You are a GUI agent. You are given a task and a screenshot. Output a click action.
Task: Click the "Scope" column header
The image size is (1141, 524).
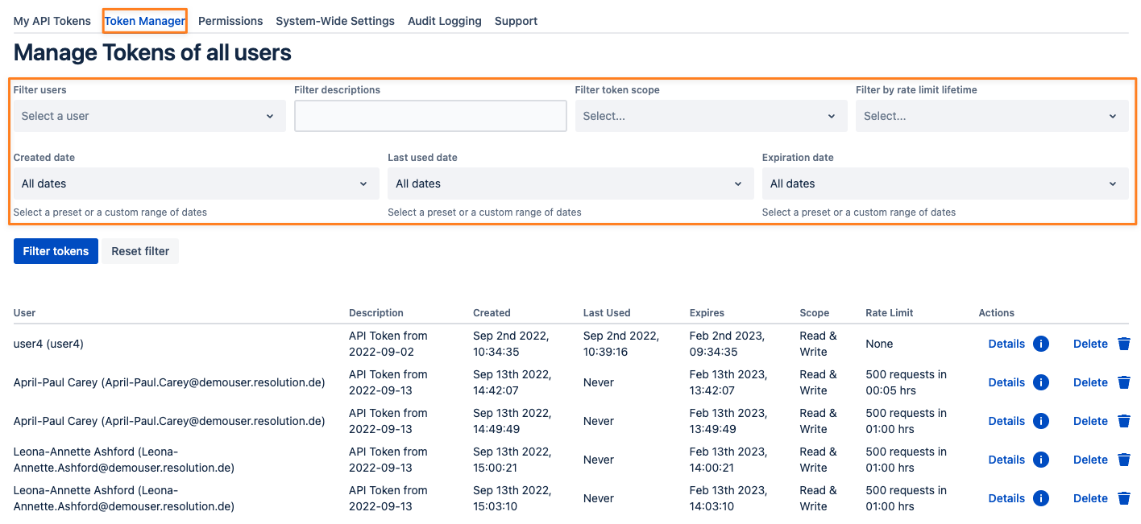pyautogui.click(x=814, y=312)
